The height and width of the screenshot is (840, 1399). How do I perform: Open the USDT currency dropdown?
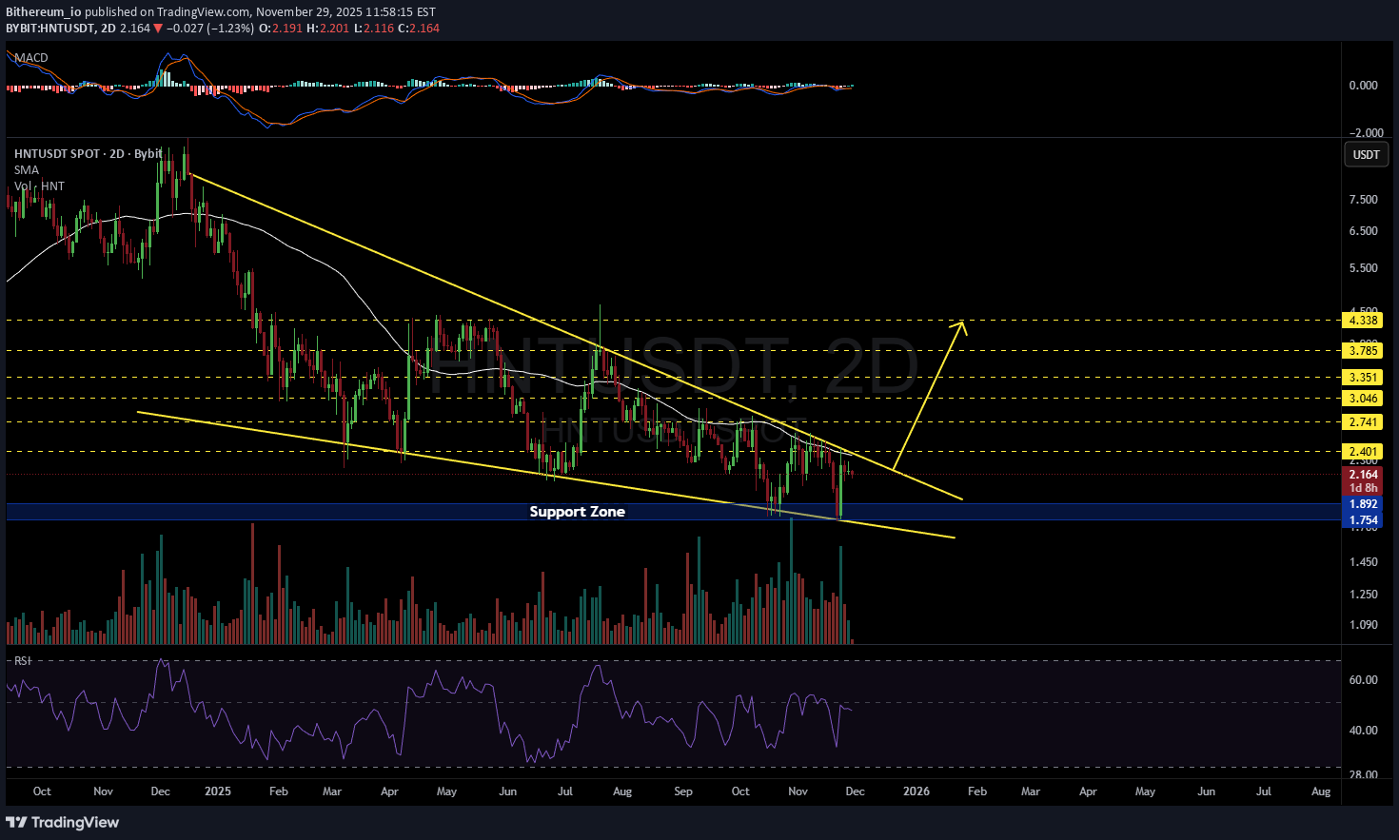(1366, 155)
